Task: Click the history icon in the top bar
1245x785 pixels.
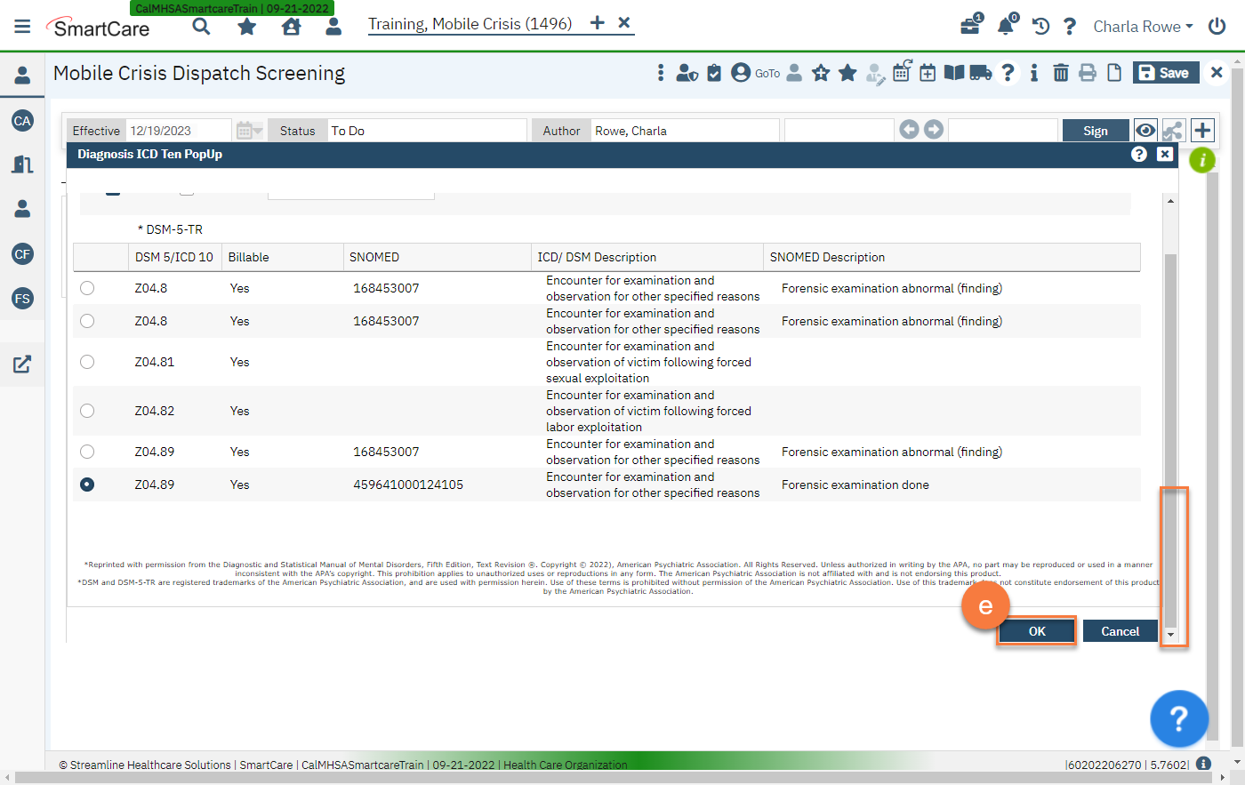Action: [x=1040, y=27]
